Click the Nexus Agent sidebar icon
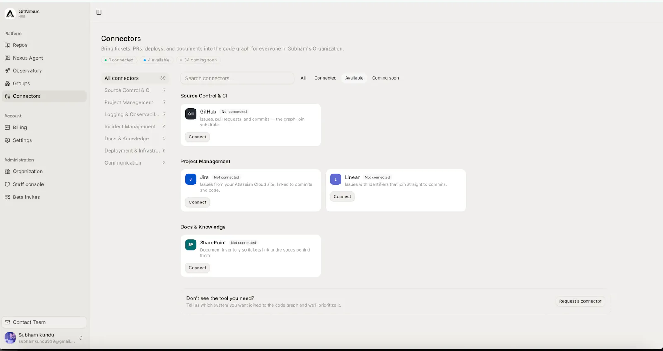This screenshot has height=351, width=663. tap(7, 58)
